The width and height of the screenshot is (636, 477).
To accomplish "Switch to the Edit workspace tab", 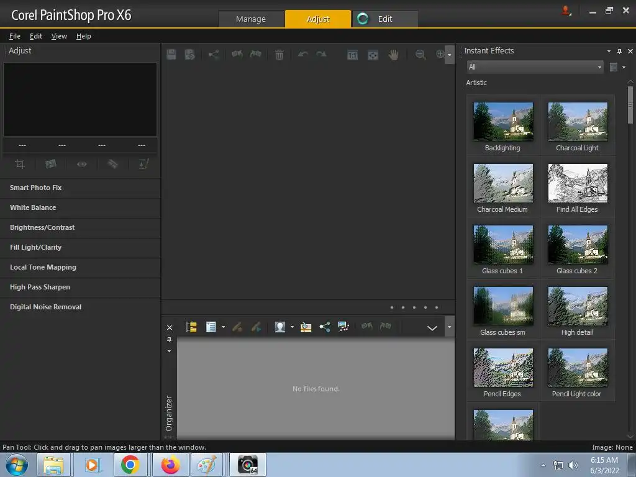I will tap(385, 19).
